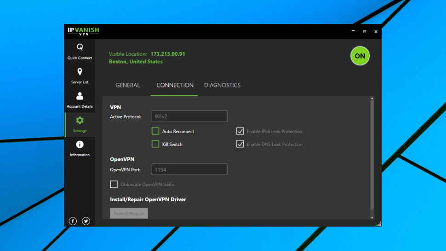The image size is (446, 251).
Task: Enable the Auto Reconnect checkbox
Action: click(155, 131)
